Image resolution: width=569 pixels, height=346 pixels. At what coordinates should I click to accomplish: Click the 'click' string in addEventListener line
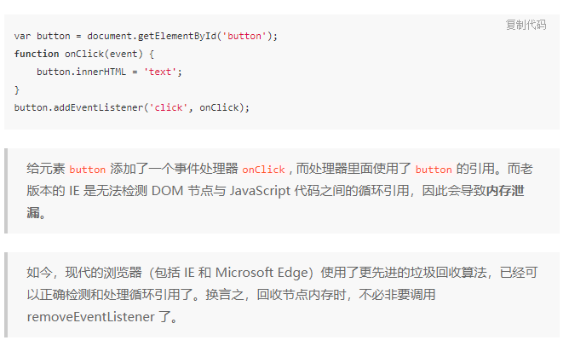(169, 107)
